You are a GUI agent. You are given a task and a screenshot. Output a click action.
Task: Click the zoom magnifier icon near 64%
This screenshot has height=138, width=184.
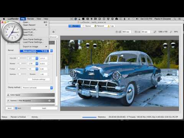[171, 32]
